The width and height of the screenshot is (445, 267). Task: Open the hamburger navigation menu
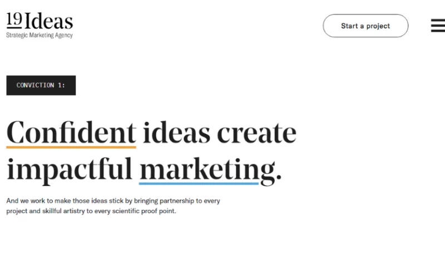437,26
